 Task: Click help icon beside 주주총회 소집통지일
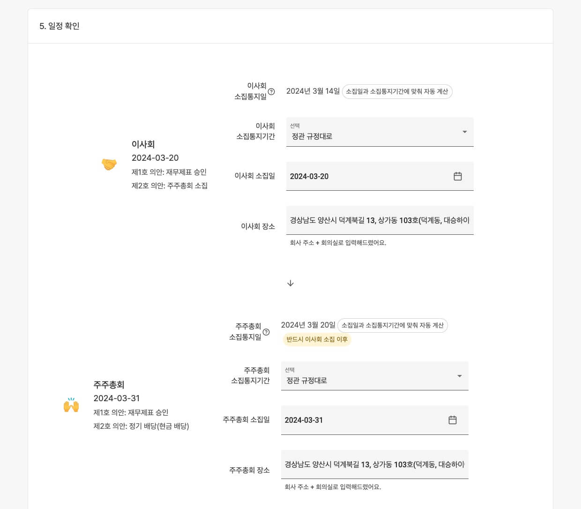[266, 332]
